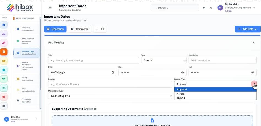The width and height of the screenshot is (261, 126).
Task: Open the pink handshake icon in left rail
Action: tap(4, 43)
